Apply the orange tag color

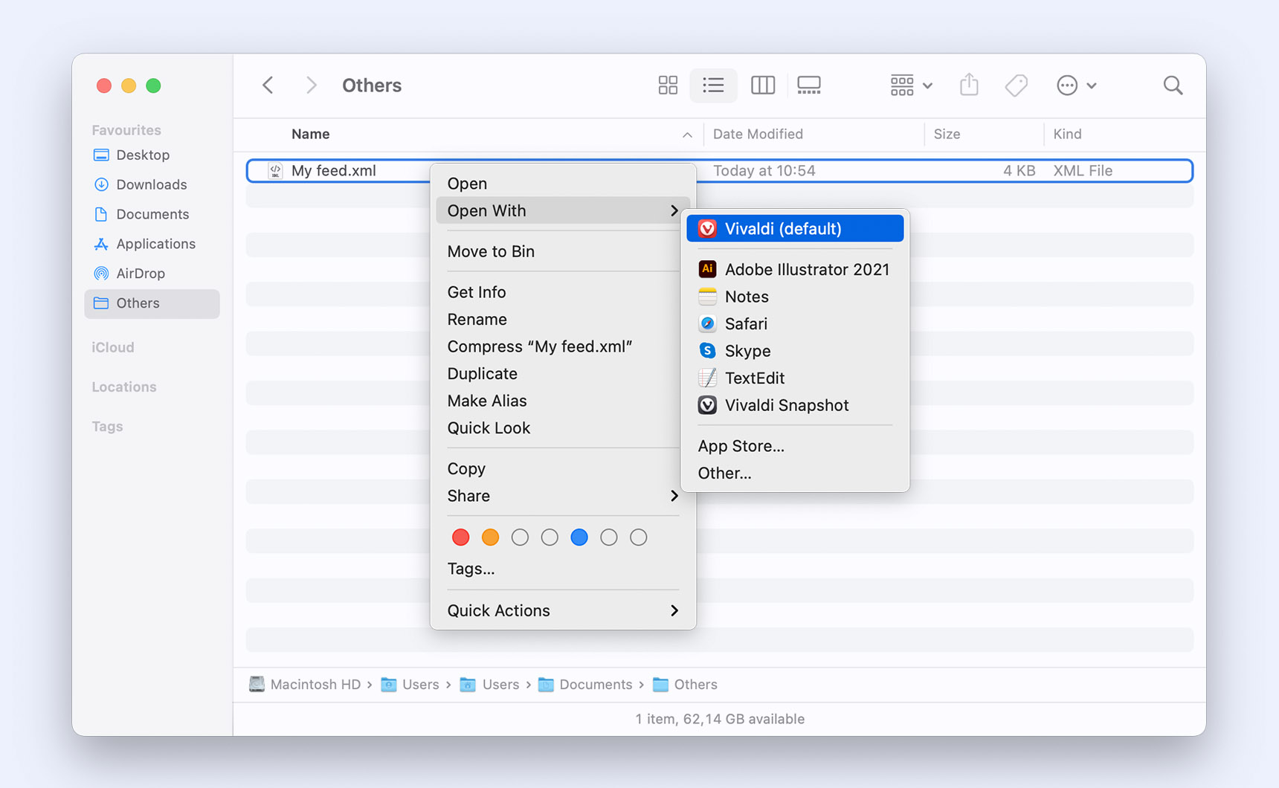(490, 537)
